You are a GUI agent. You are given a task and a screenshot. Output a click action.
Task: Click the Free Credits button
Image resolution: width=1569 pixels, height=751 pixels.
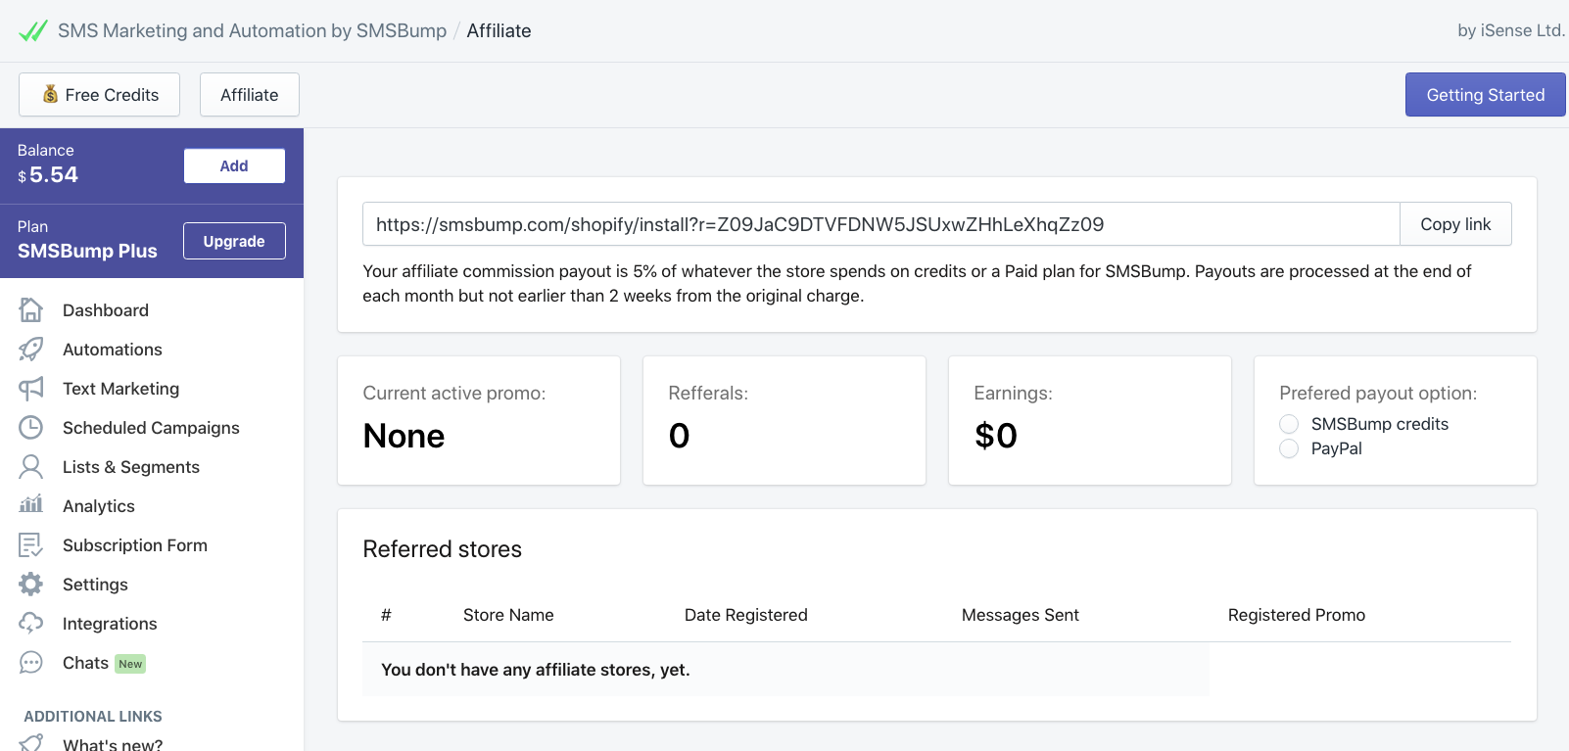(99, 95)
